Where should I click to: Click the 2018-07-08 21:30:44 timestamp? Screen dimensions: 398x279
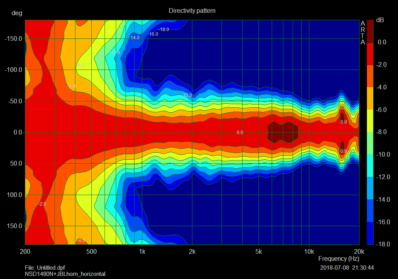click(347, 268)
